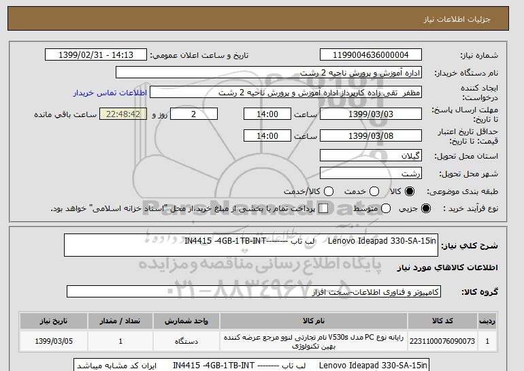Click the announcement date field 1399/02/31 - 14:13

click(96, 55)
